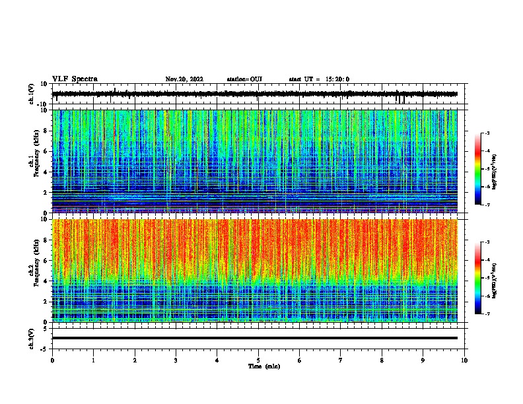Click the time axis tick label "9"
The image size is (523, 404).
(423, 360)
